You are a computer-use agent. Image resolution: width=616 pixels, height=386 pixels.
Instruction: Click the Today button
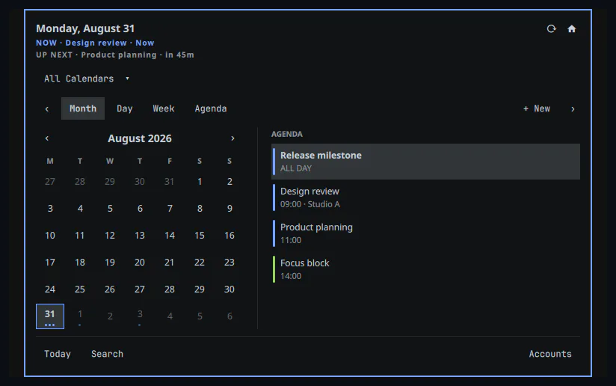coord(58,354)
